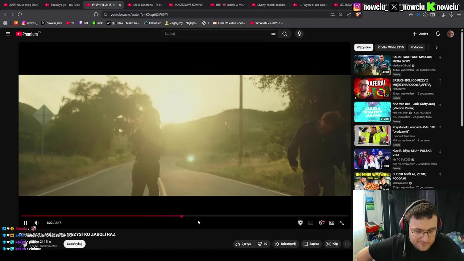Save video with Zapisz button
Viewport: 464px width, 261px height.
click(x=311, y=244)
